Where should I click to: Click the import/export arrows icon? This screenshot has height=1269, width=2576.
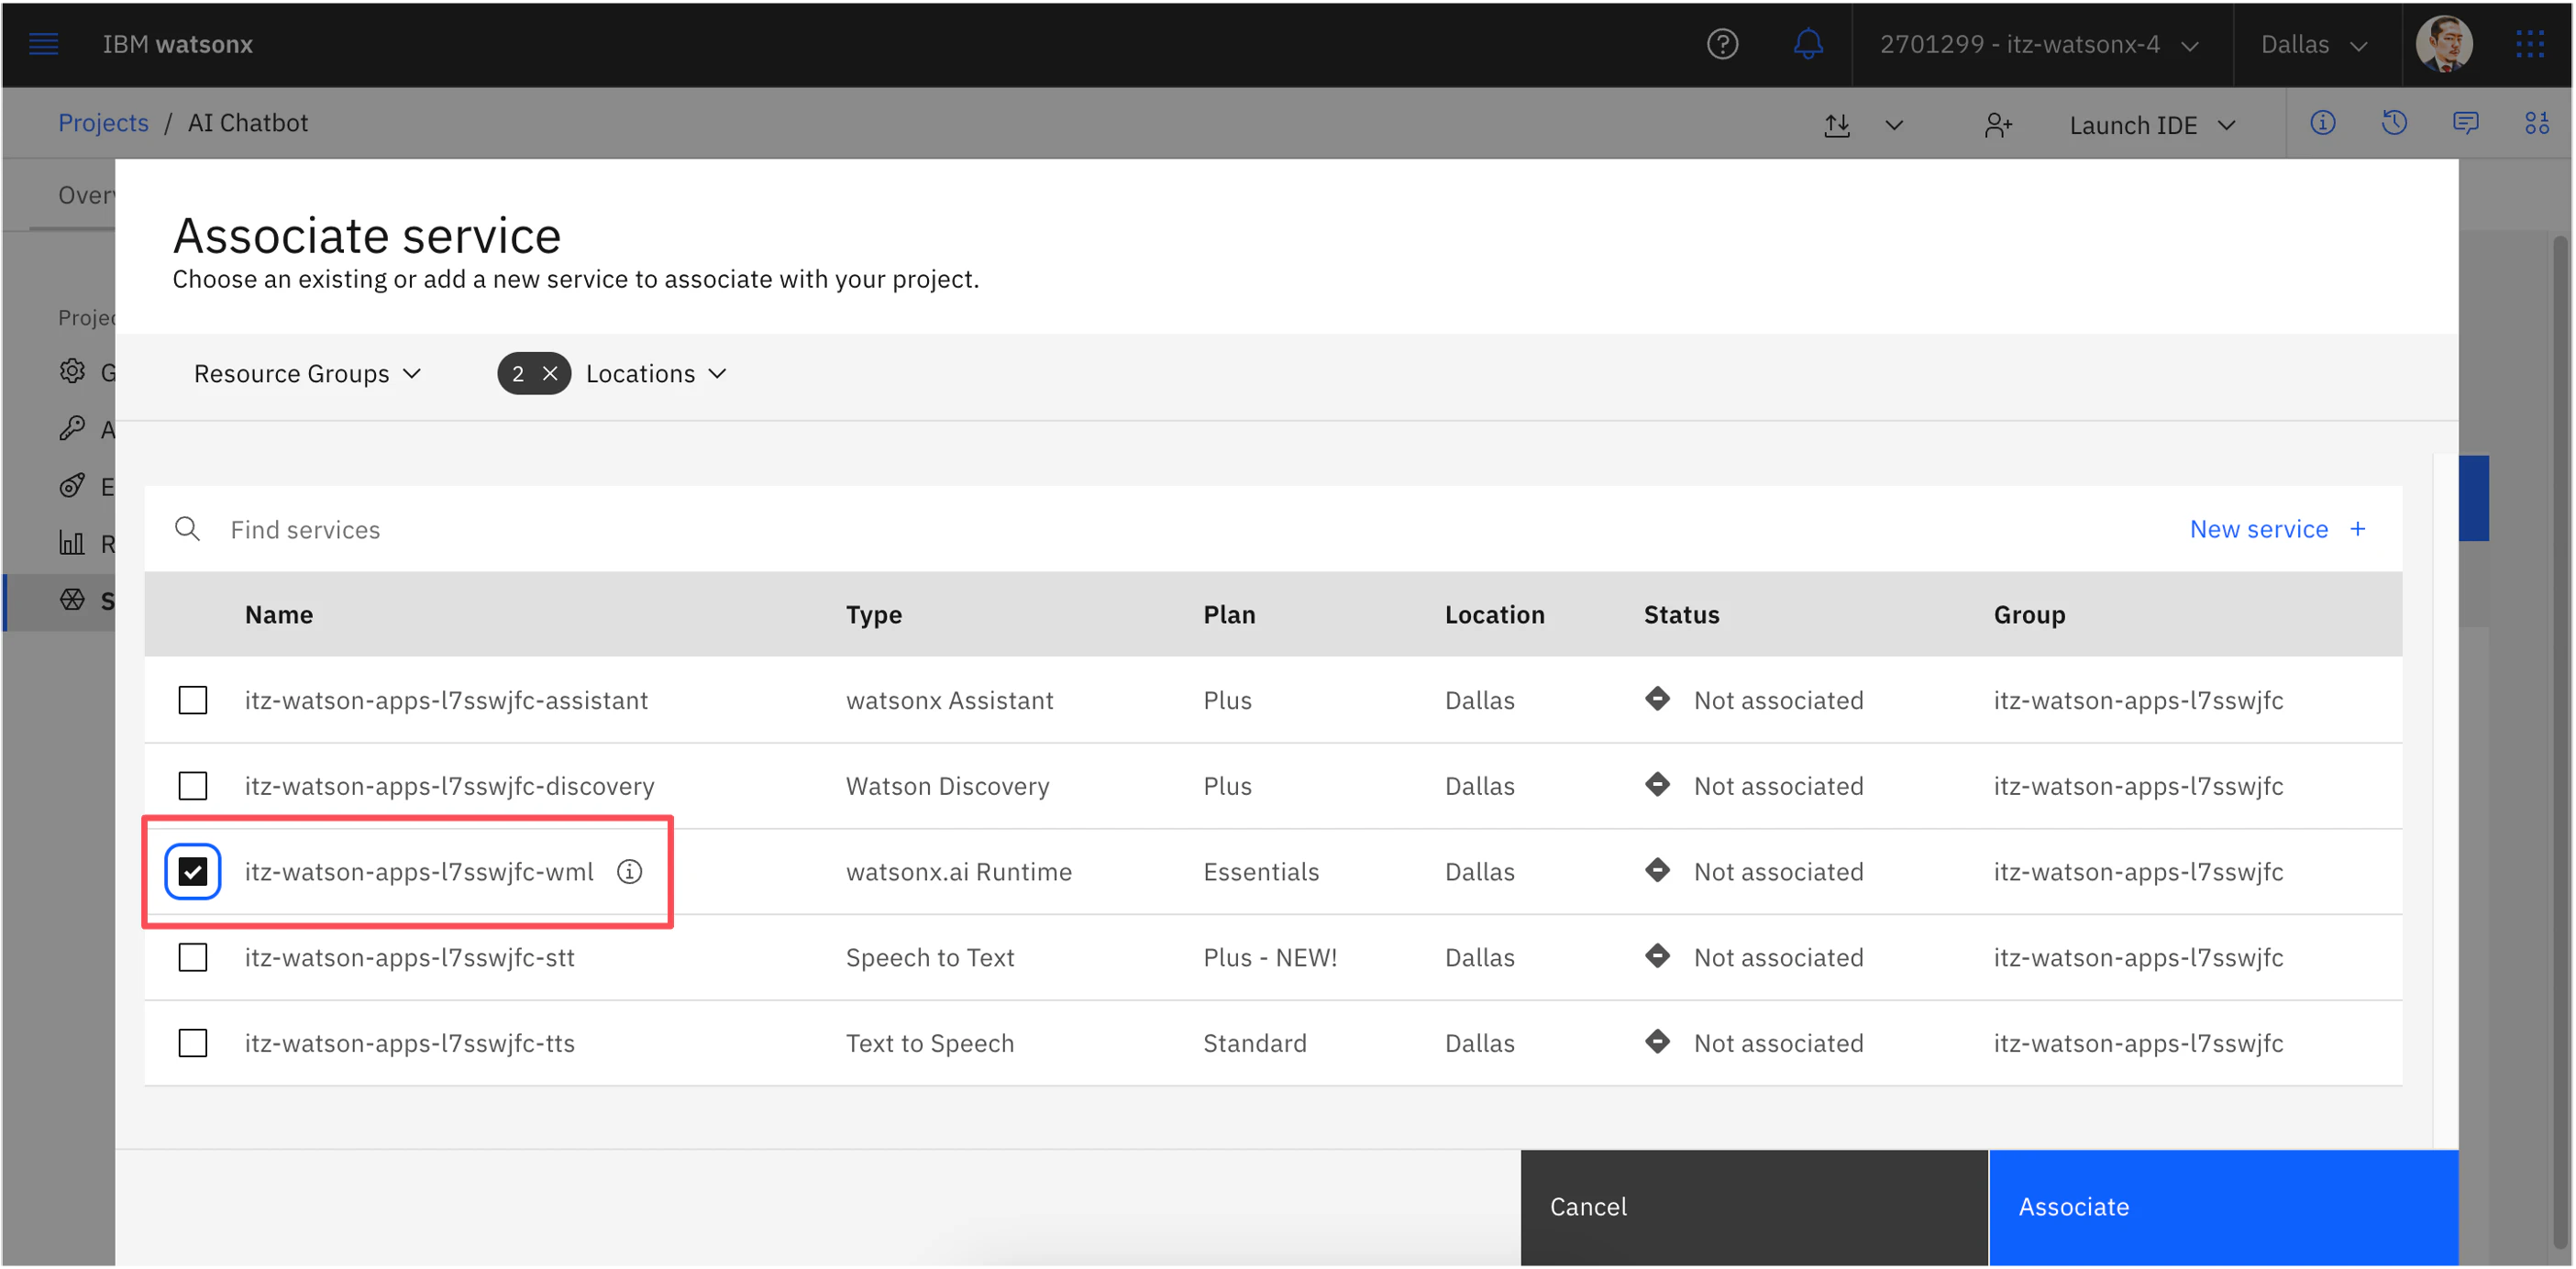[x=1837, y=125]
